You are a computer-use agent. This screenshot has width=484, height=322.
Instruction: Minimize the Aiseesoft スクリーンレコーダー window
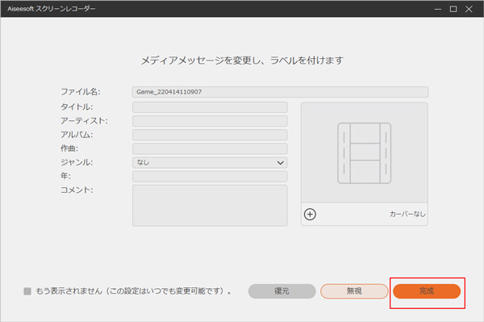click(438, 9)
